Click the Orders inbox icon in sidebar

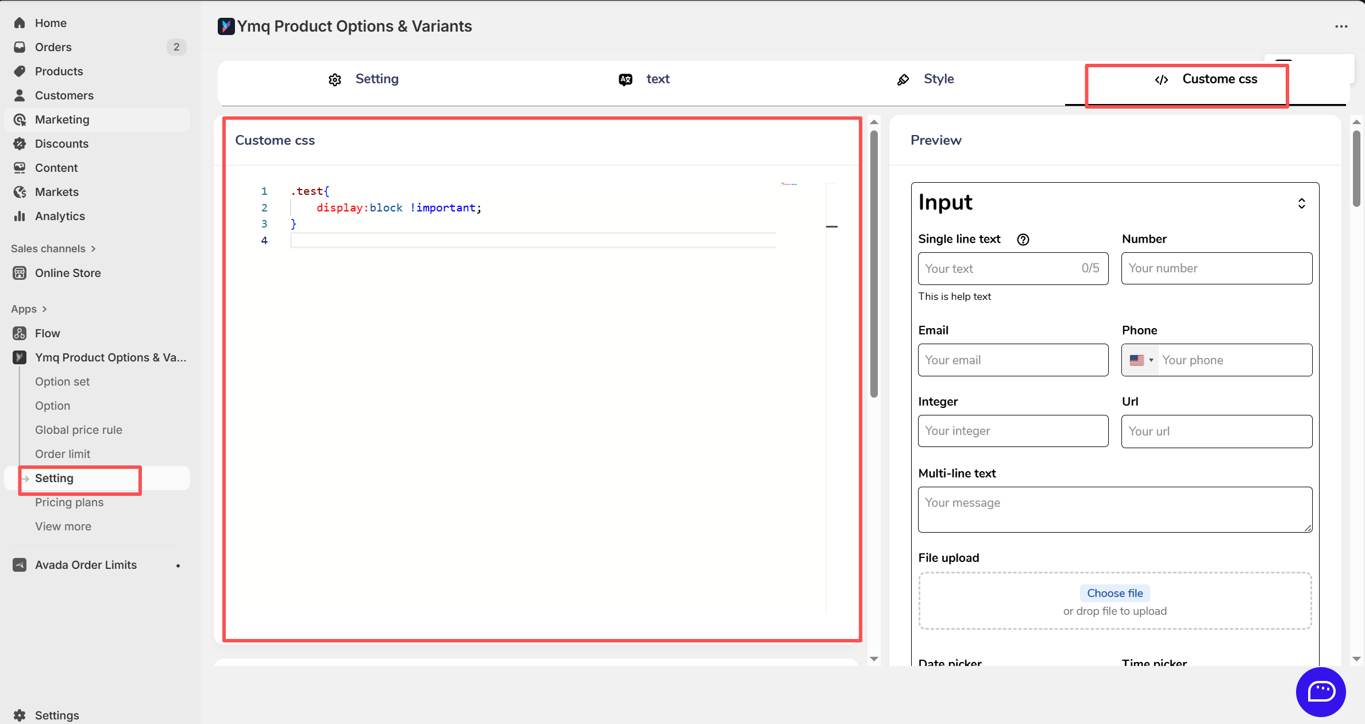click(x=20, y=47)
